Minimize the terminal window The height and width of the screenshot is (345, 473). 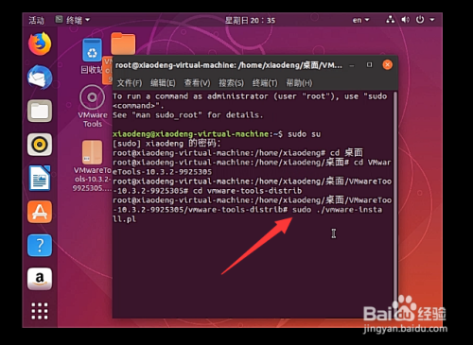[352, 65]
